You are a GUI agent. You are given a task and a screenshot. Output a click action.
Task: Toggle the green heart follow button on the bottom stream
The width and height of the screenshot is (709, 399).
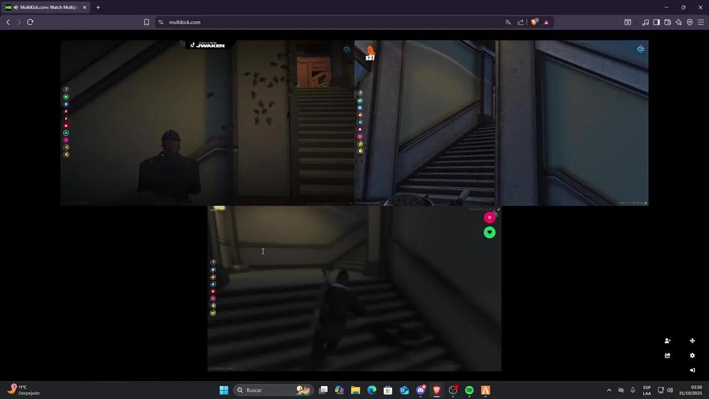[489, 232]
